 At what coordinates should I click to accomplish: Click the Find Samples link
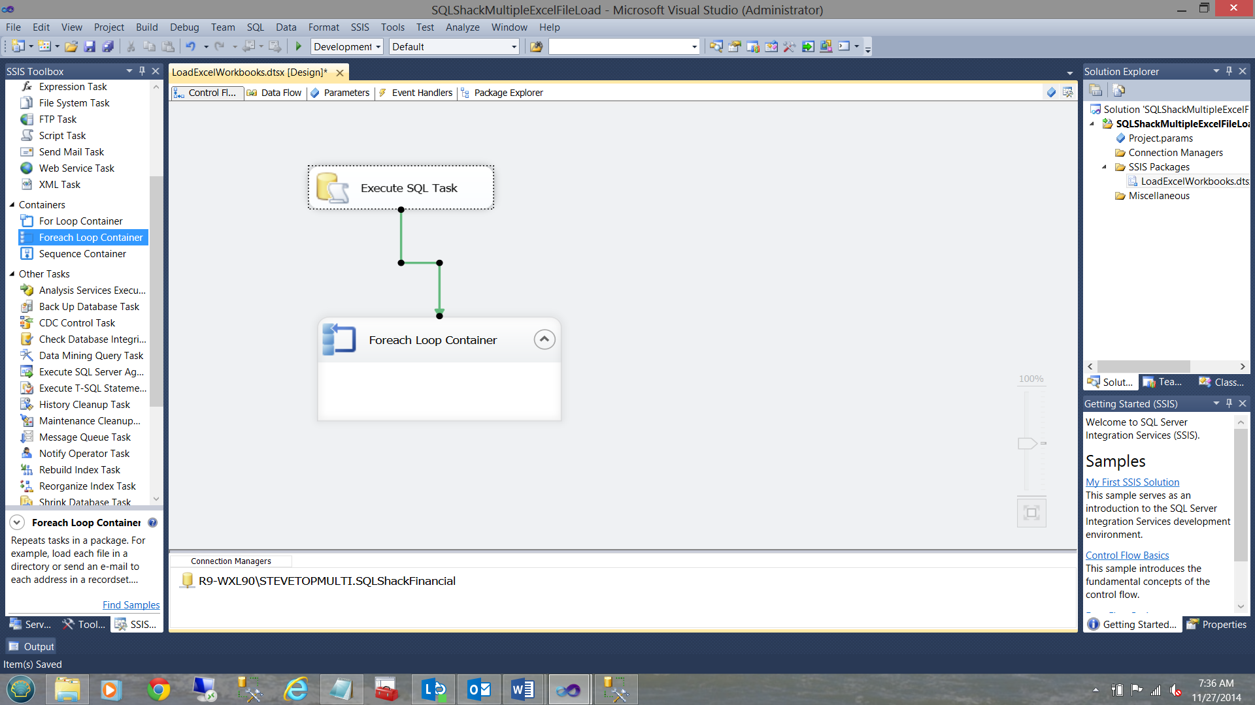131,605
